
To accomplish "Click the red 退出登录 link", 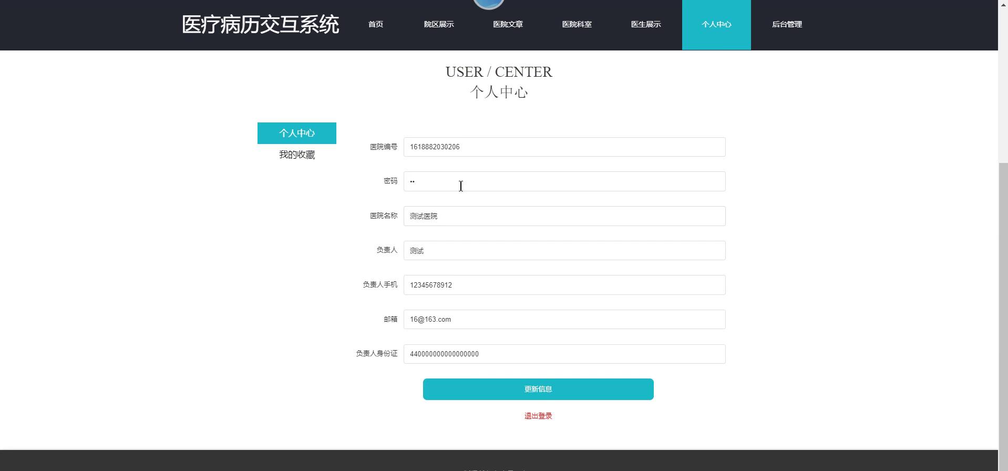I will pos(538,416).
